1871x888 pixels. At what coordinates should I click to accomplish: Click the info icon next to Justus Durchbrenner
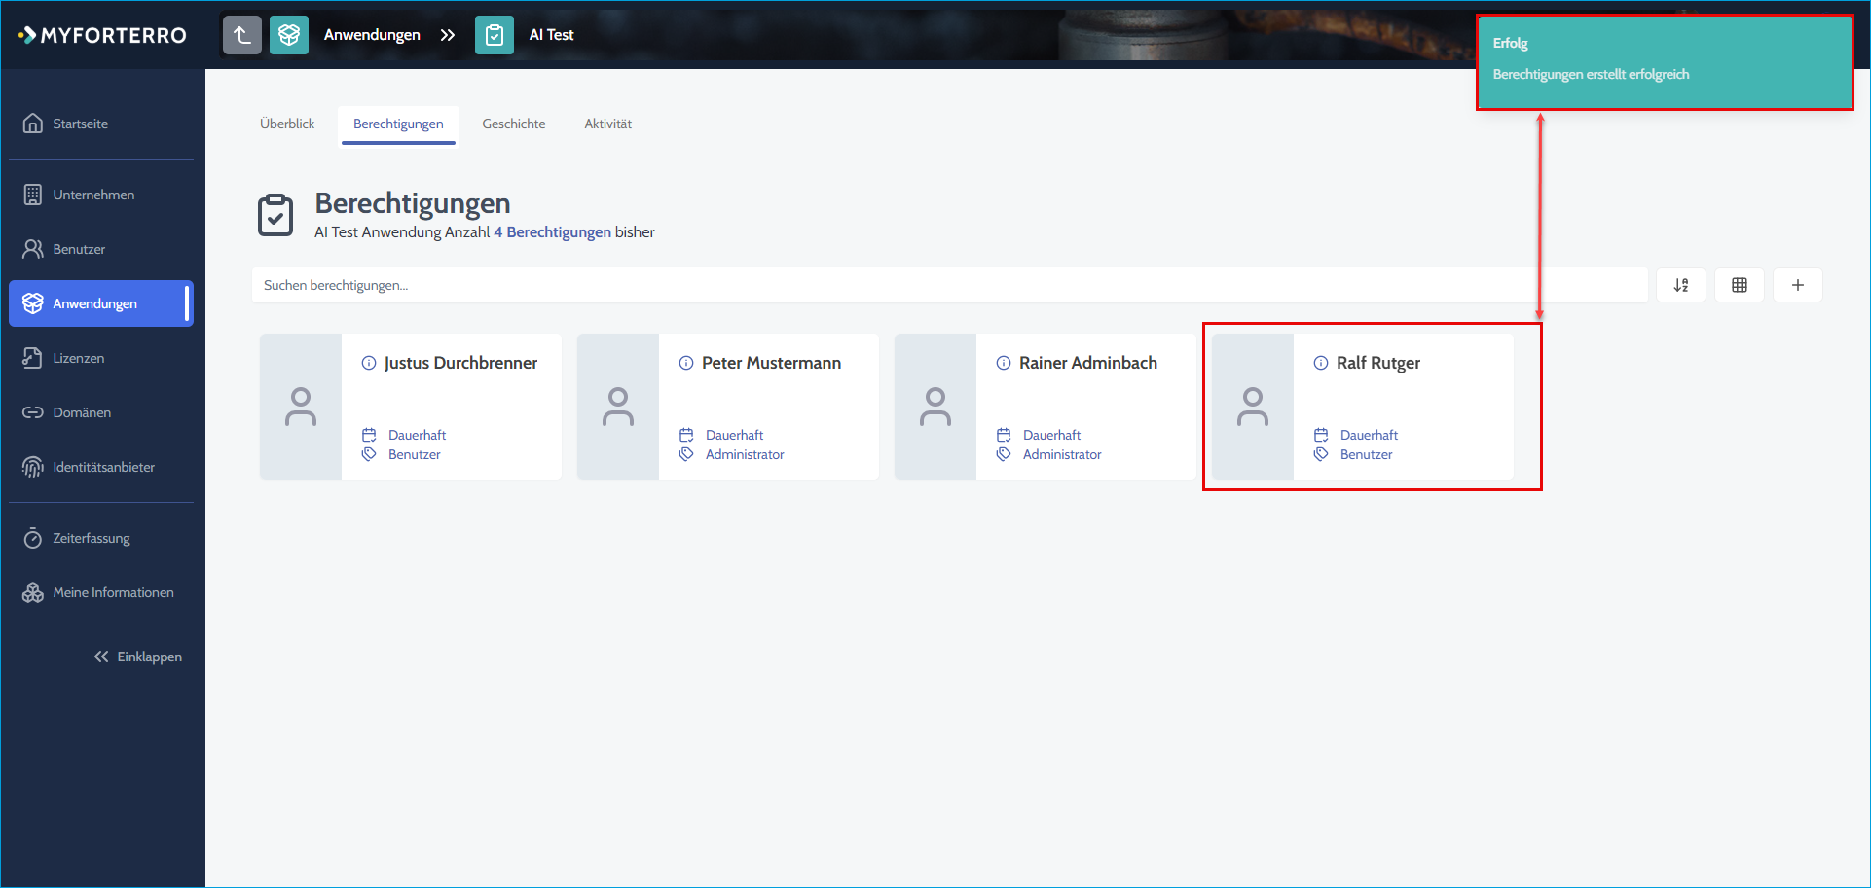pos(369,363)
